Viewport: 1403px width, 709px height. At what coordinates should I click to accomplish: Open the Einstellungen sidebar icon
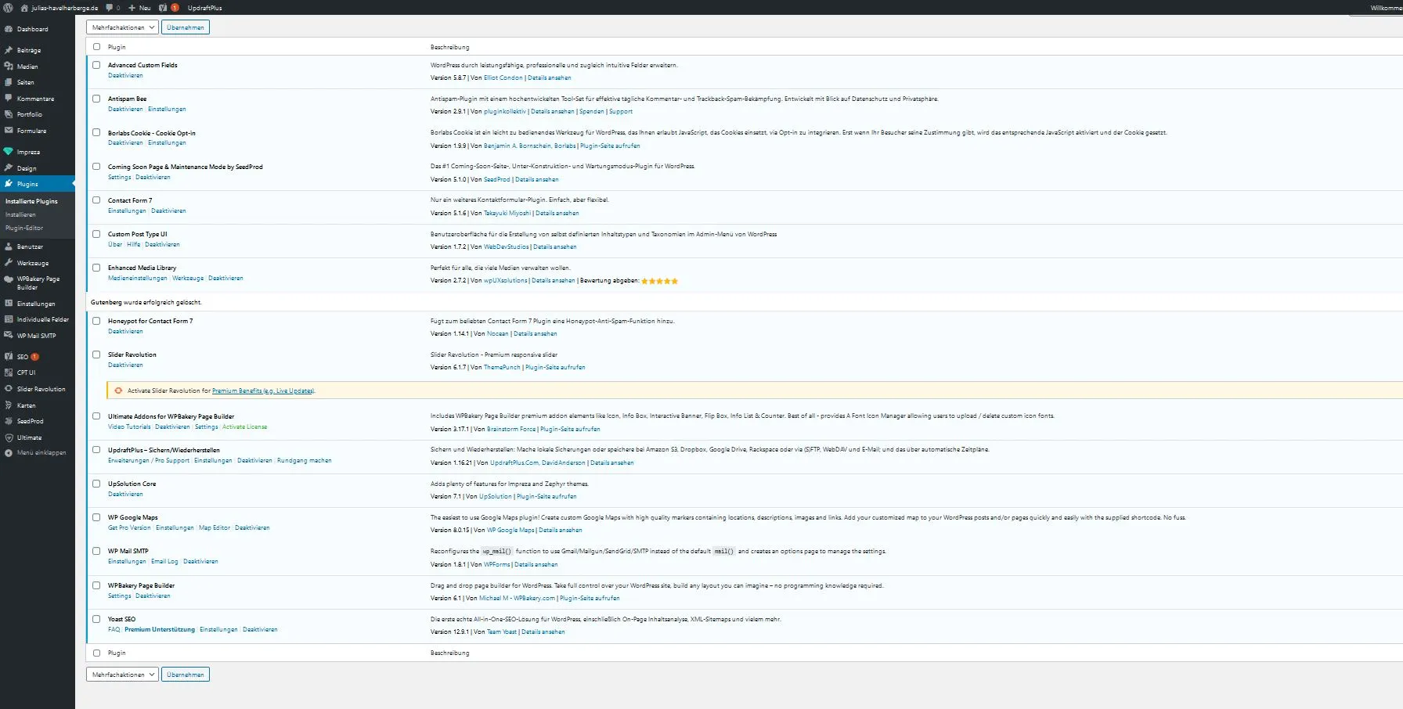point(9,304)
